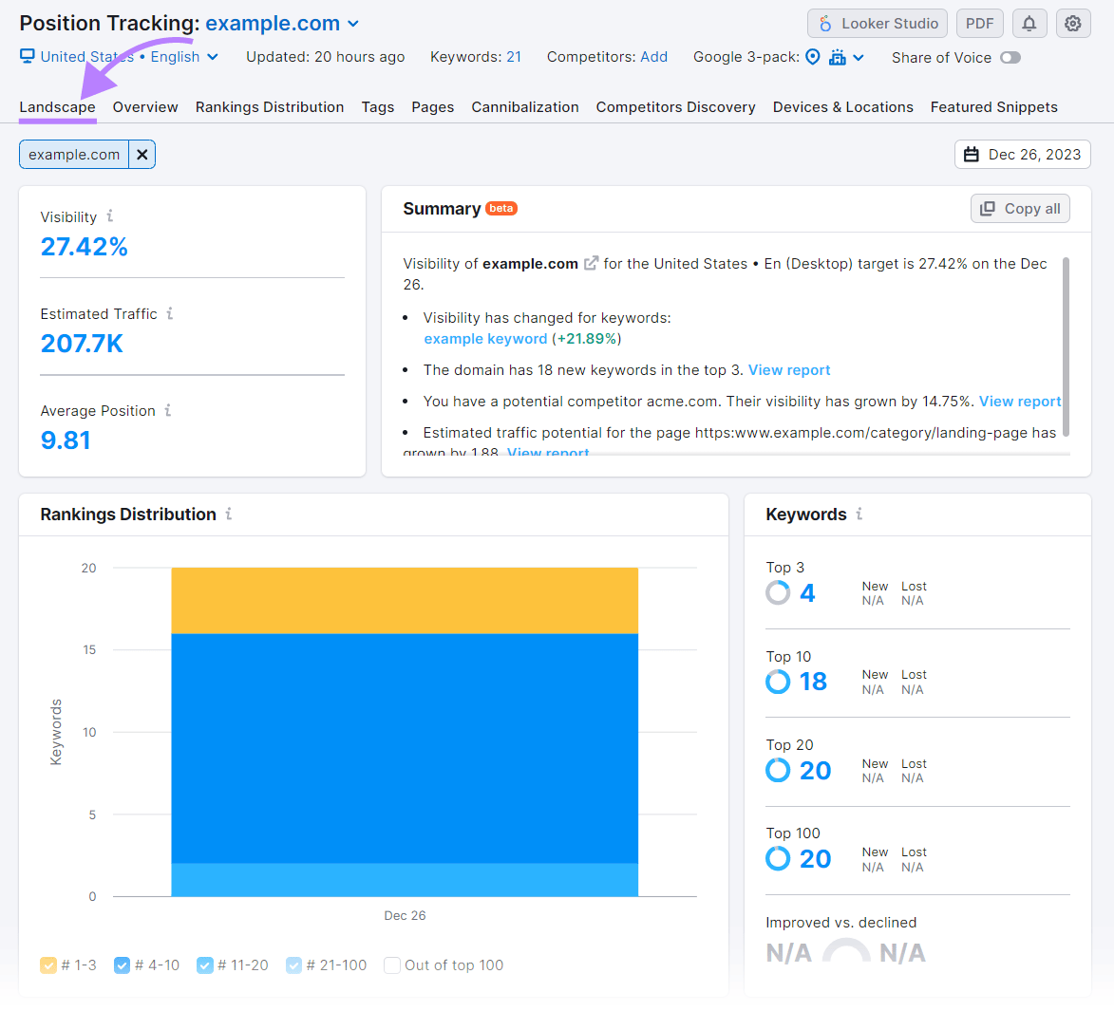The height and width of the screenshot is (1011, 1114).
Task: Check the Out of top 100 checkbox
Action: (392, 964)
